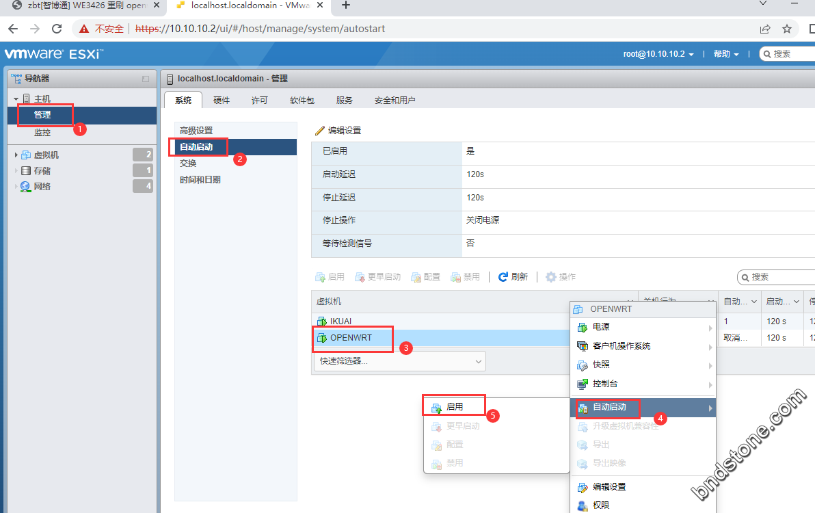Screen dimensions: 815x513
Task: Click the 刷新 refresh button
Action: pos(513,277)
